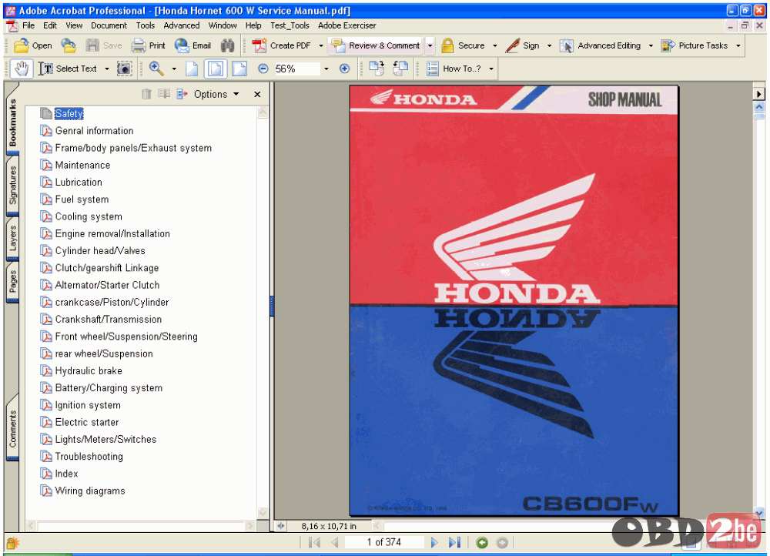Switch to the Pages side tab

pyautogui.click(x=13, y=281)
